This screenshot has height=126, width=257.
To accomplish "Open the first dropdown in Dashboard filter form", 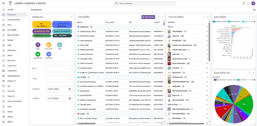I will 59,69.
